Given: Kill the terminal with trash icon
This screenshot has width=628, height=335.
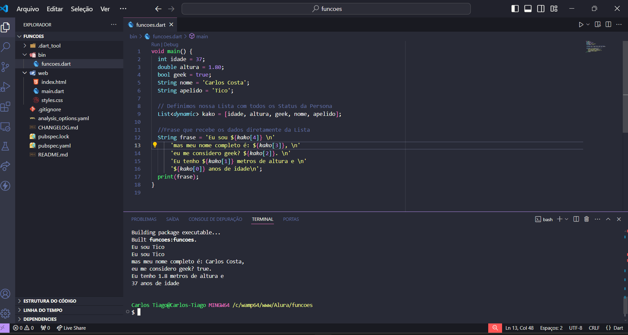Looking at the screenshot, I should coord(586,219).
